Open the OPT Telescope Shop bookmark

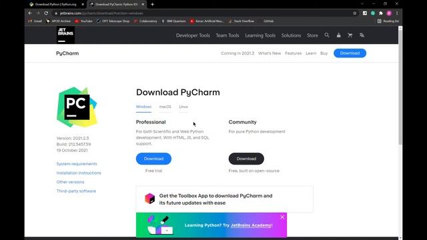[113, 21]
